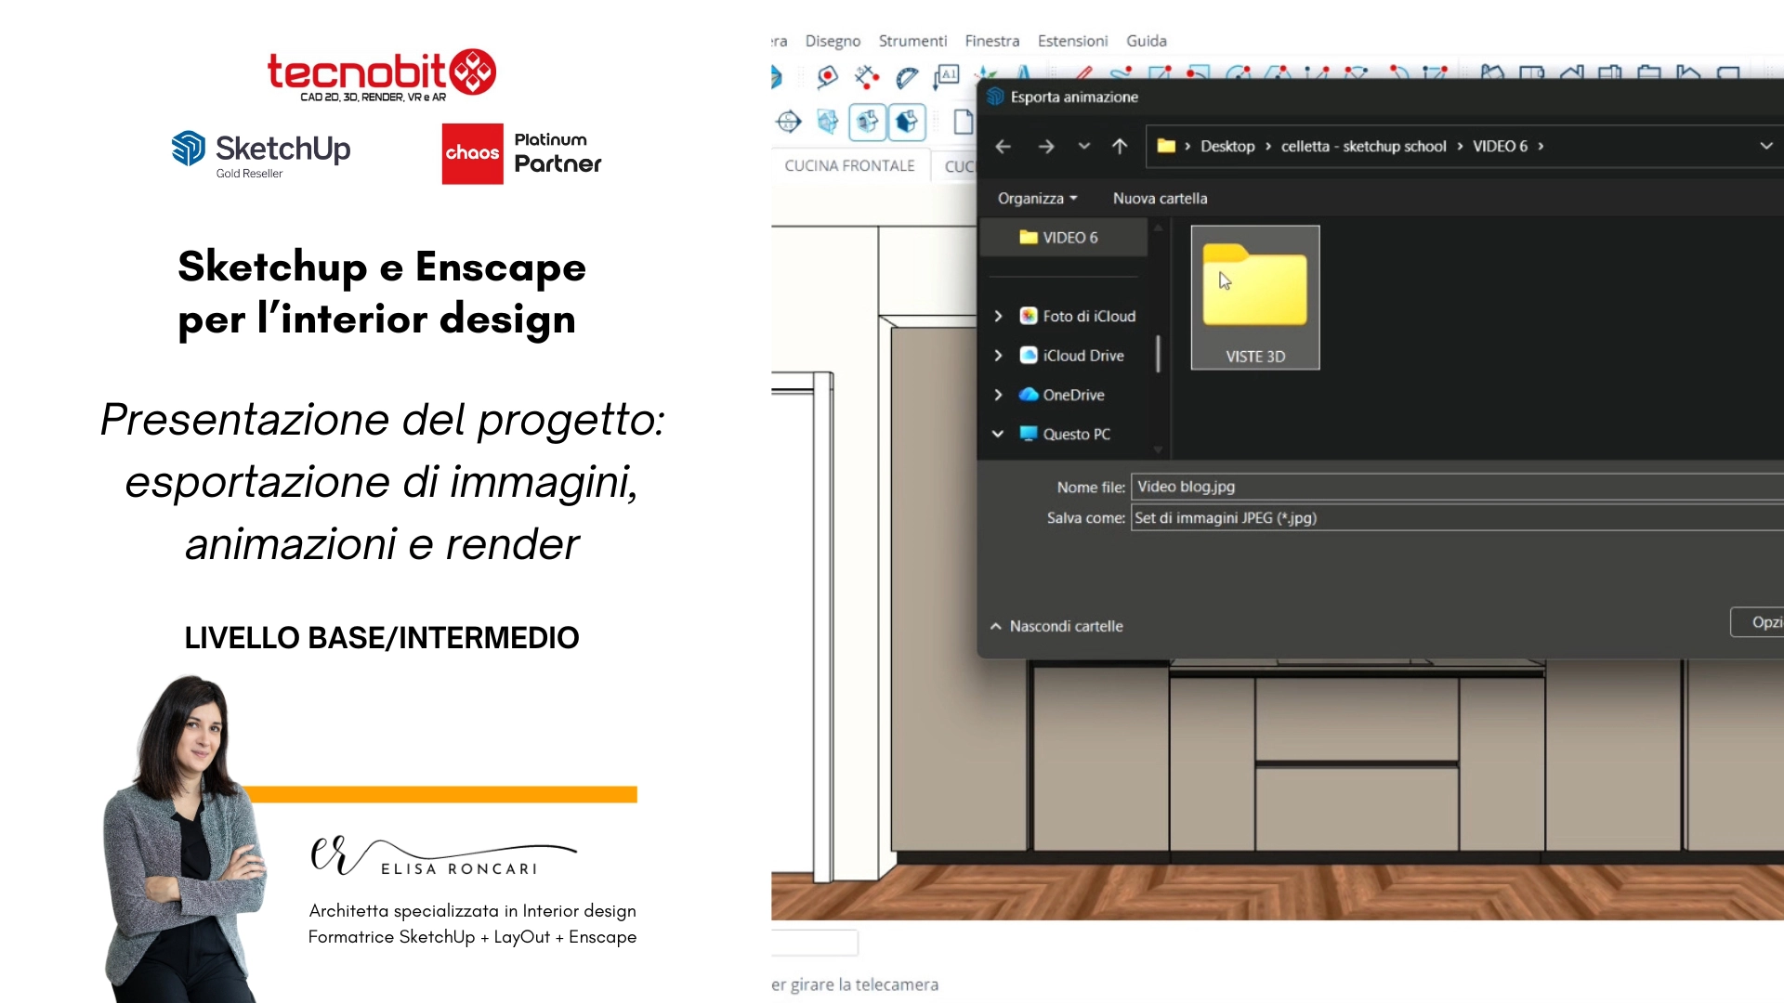Collapse the Questo PC tree node
This screenshot has width=1784, height=1003.
998,434
